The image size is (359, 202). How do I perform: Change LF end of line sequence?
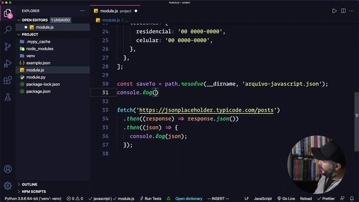[x=247, y=199]
